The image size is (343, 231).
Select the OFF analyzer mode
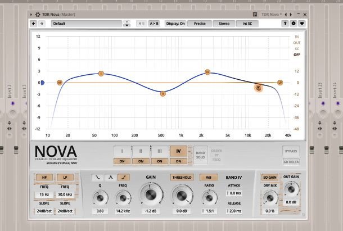[297, 55]
